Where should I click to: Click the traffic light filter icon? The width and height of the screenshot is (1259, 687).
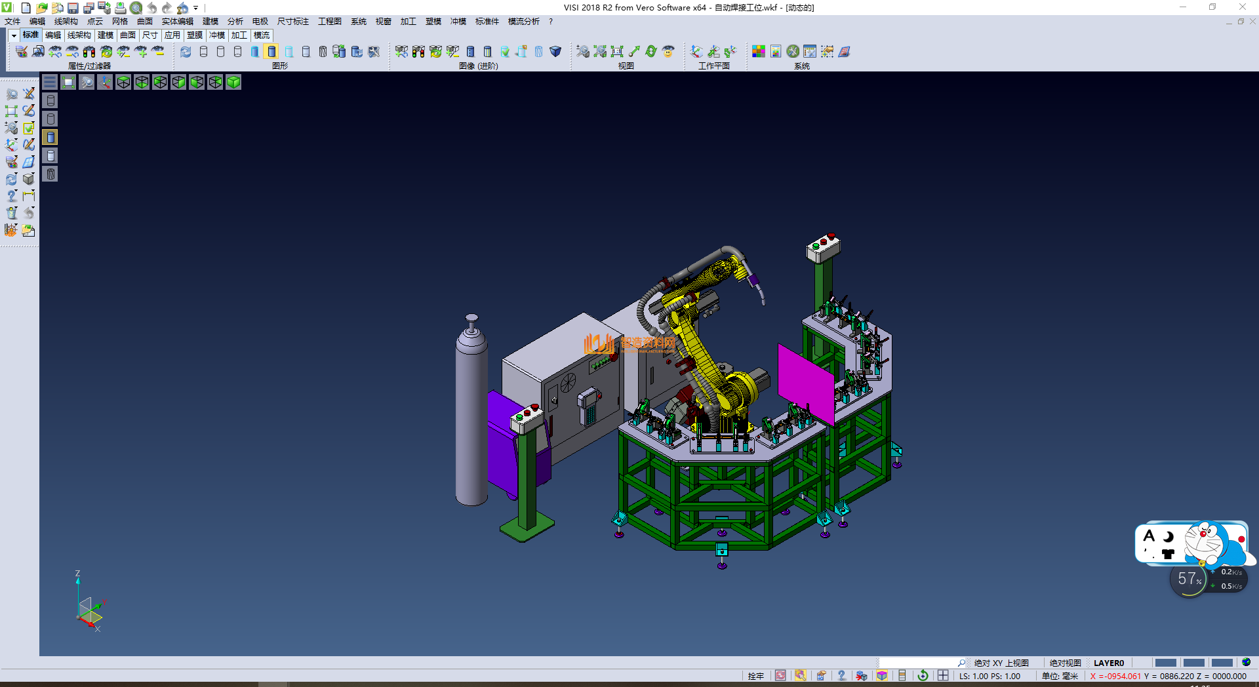tap(89, 51)
